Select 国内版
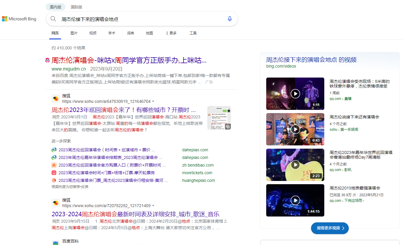This screenshot has width=403, height=245. (x=55, y=6)
